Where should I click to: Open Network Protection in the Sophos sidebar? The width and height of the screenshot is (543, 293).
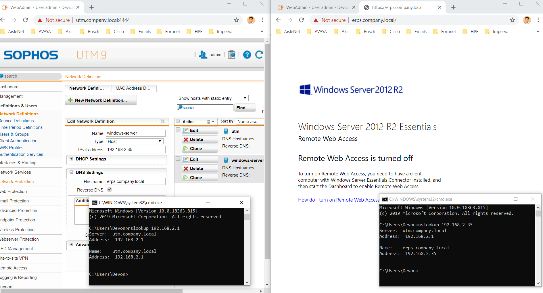point(17,182)
